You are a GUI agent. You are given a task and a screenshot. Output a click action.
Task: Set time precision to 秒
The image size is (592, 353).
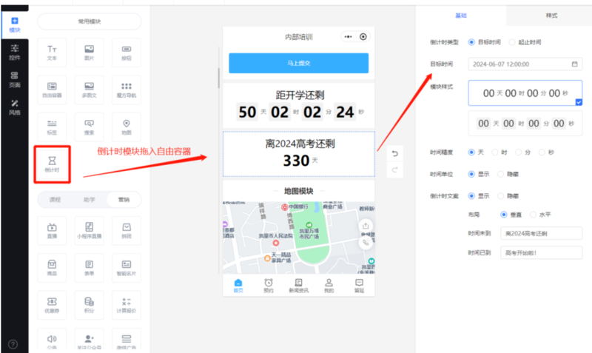[542, 152]
